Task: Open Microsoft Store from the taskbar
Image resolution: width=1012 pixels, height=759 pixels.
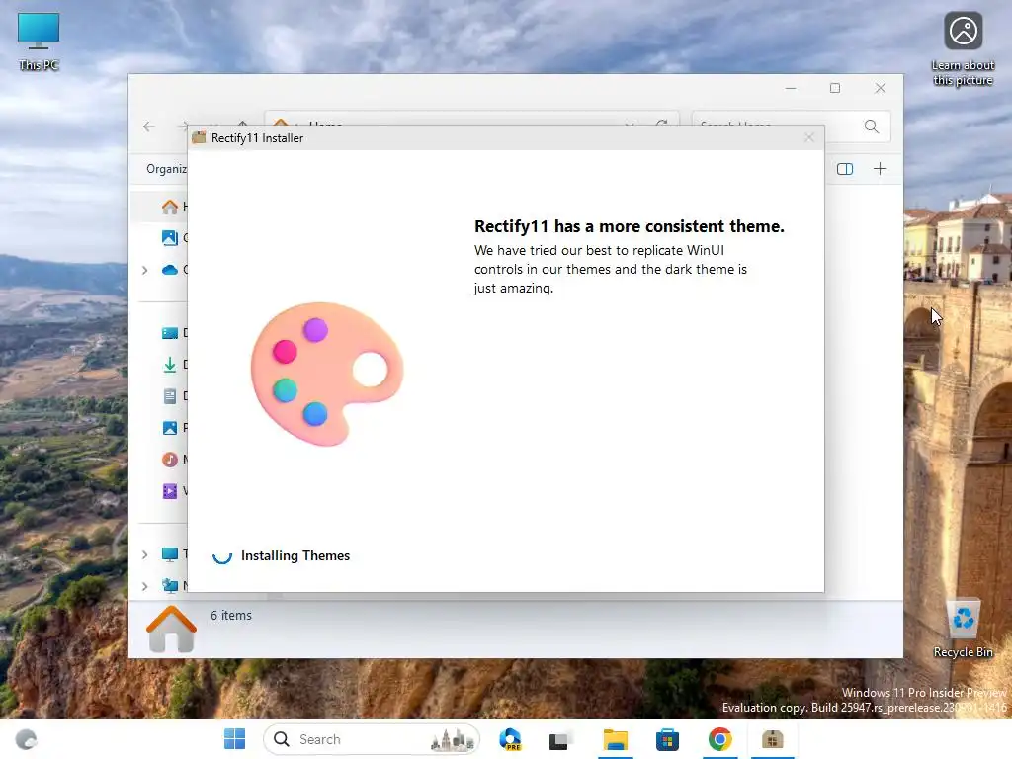Action: [x=667, y=739]
